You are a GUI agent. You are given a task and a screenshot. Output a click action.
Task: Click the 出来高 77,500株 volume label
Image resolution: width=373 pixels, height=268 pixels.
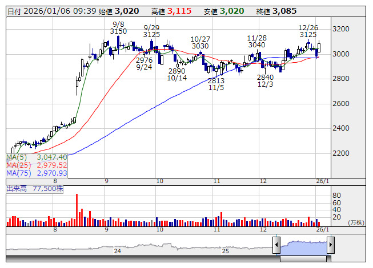click(35, 189)
